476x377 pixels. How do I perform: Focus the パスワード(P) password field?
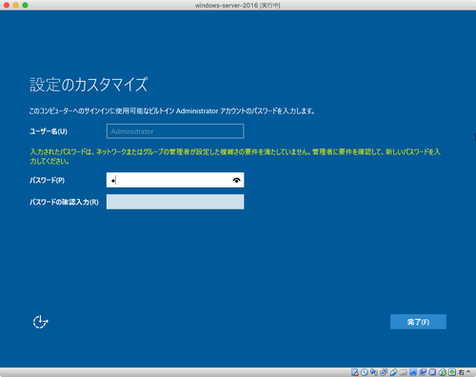pyautogui.click(x=175, y=180)
